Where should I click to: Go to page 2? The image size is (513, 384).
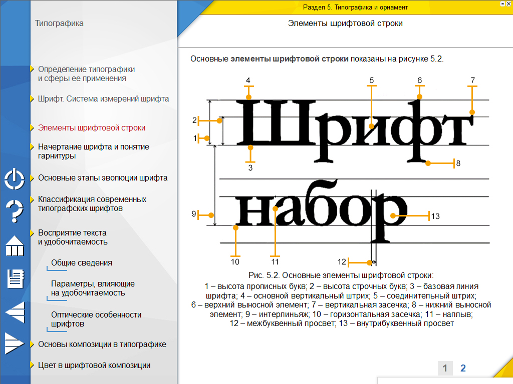(x=463, y=368)
